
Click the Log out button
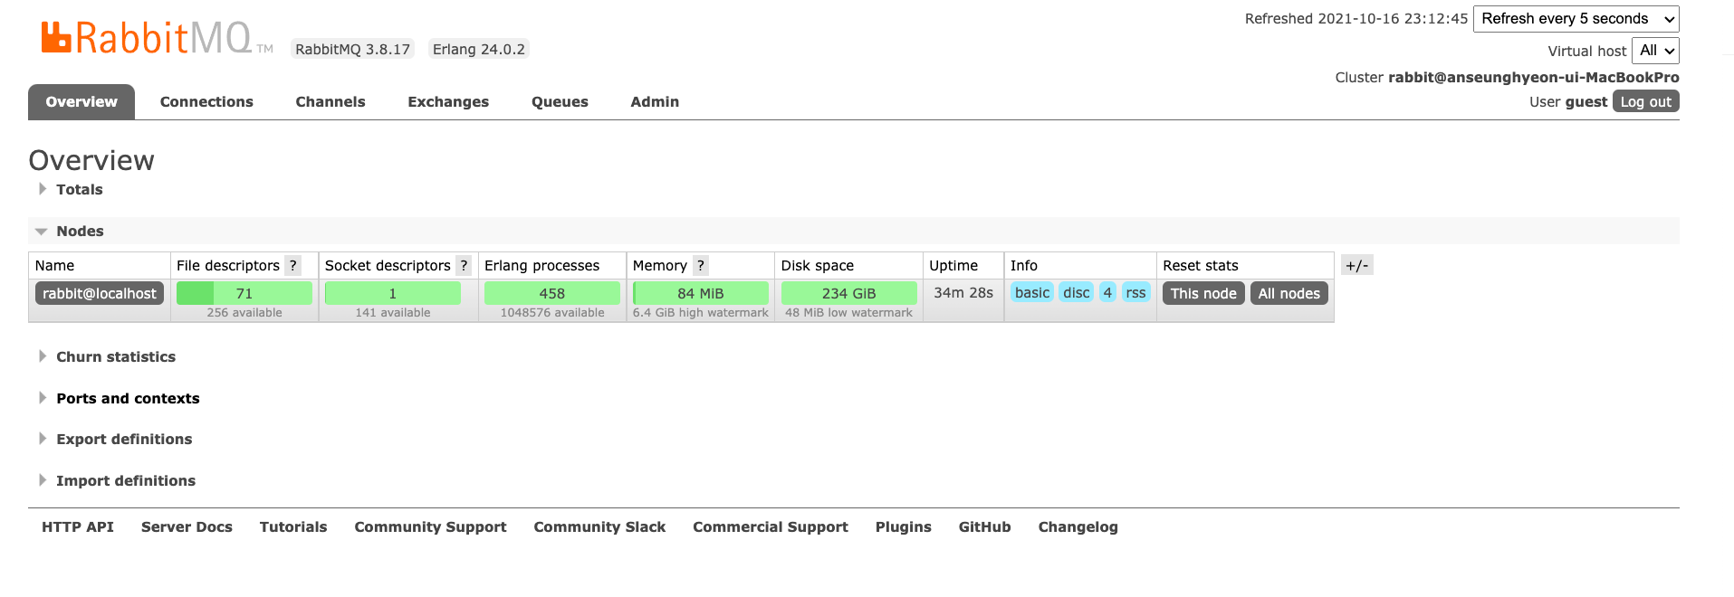[1645, 101]
